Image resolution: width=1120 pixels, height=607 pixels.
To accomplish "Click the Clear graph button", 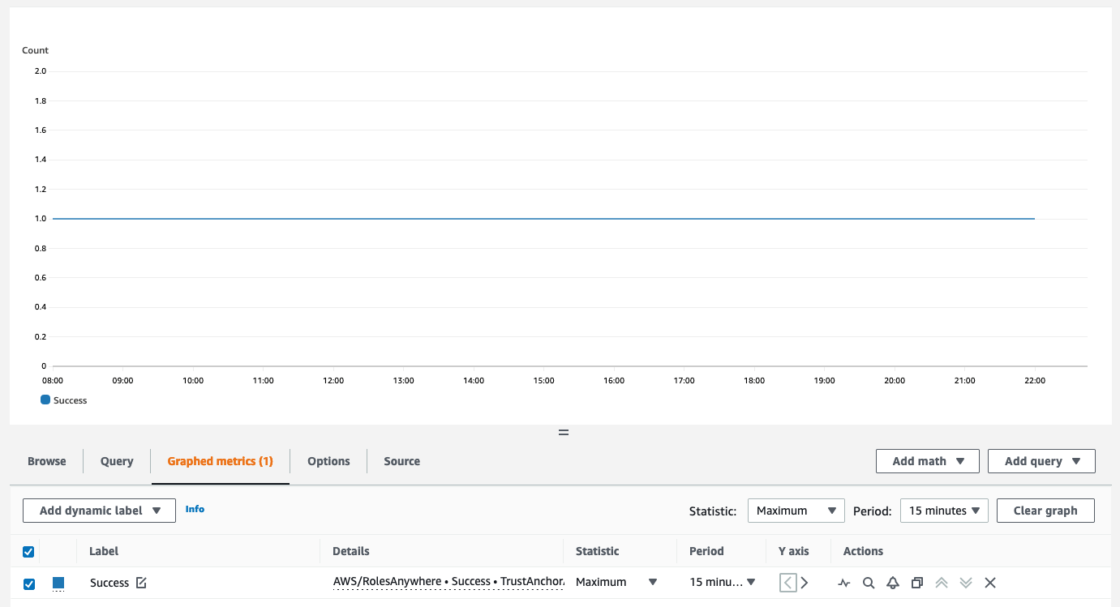I will 1045,511.
